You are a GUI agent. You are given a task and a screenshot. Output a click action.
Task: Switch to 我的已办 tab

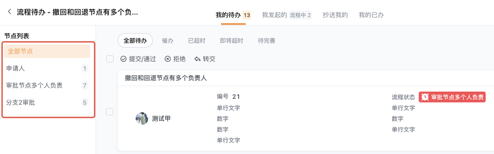click(371, 15)
